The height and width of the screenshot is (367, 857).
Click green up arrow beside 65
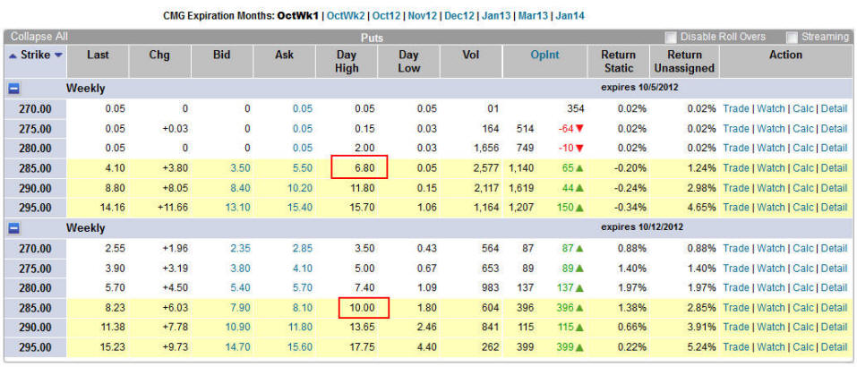tap(579, 168)
